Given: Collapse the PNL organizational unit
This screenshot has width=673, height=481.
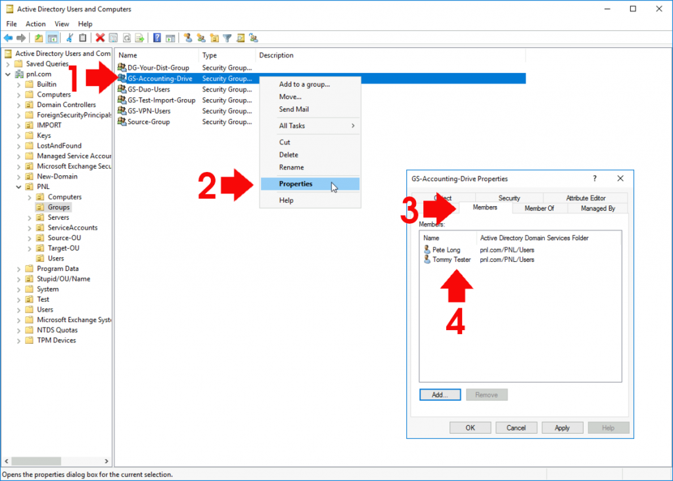Looking at the screenshot, I should (x=19, y=186).
